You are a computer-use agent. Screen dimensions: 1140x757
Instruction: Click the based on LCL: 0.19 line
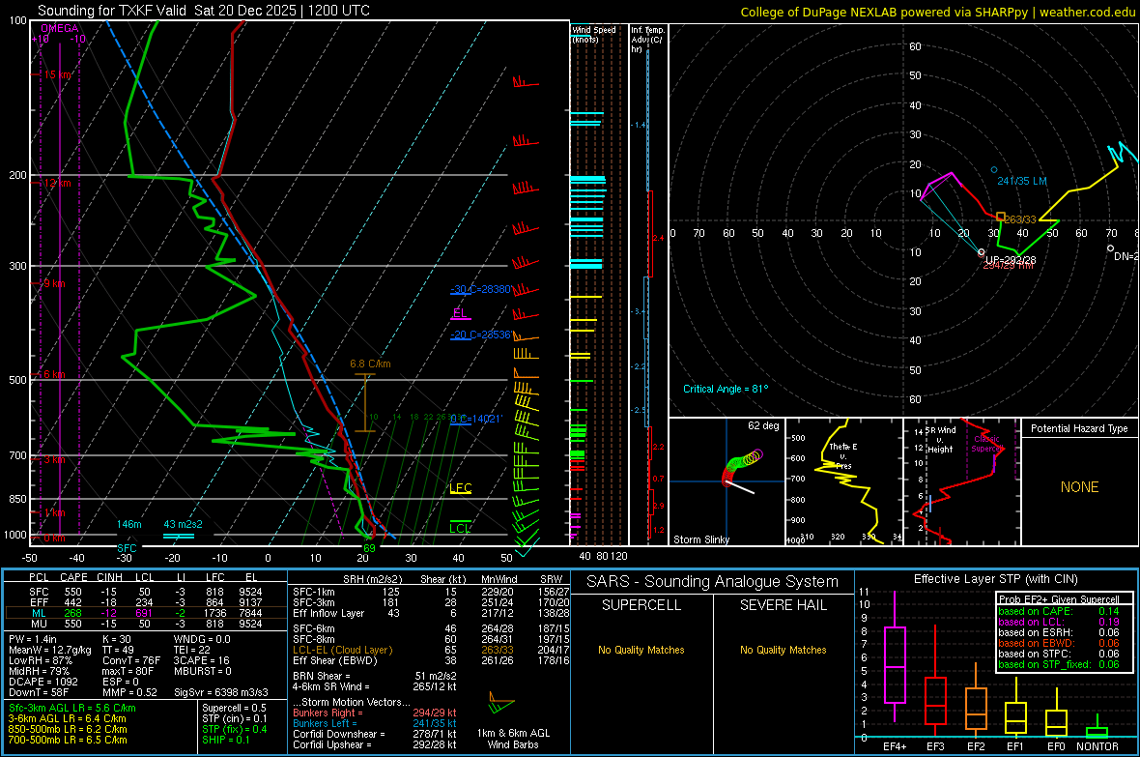[1059, 622]
